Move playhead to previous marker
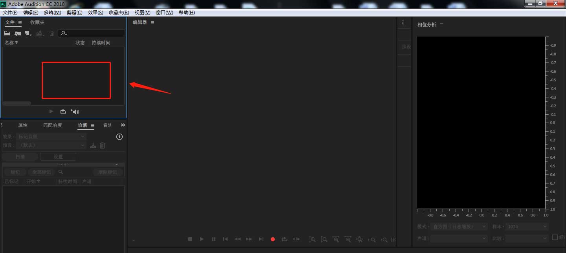Screen dimensions: 566x253 point(225,239)
